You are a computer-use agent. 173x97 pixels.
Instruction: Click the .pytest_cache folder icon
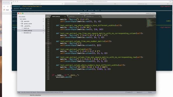22,23
